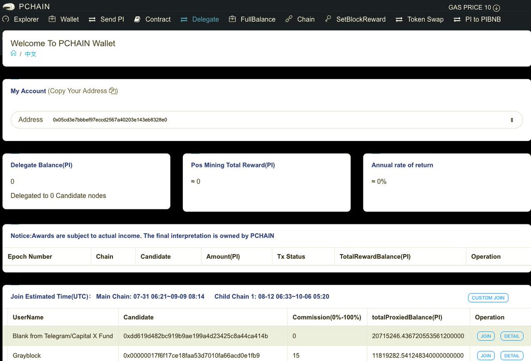Screen dimensions: 531x361
Task: Click the Candidate header in rewards table
Action: coord(156,257)
